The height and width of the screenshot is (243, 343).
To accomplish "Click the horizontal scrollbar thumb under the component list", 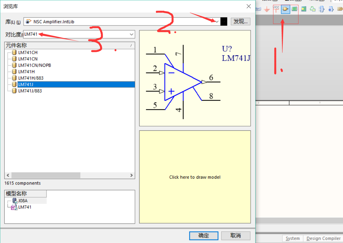I will (x=46, y=175).
